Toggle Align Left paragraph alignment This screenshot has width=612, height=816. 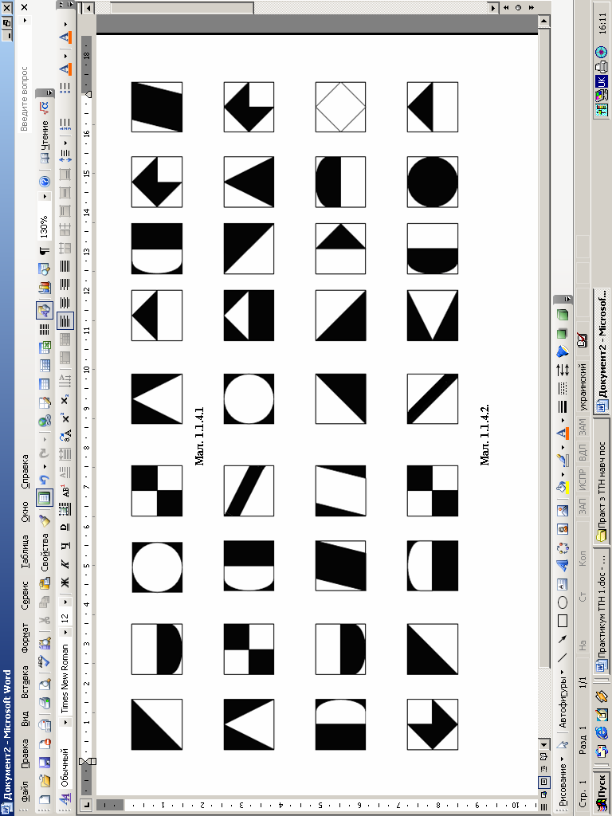click(65, 320)
